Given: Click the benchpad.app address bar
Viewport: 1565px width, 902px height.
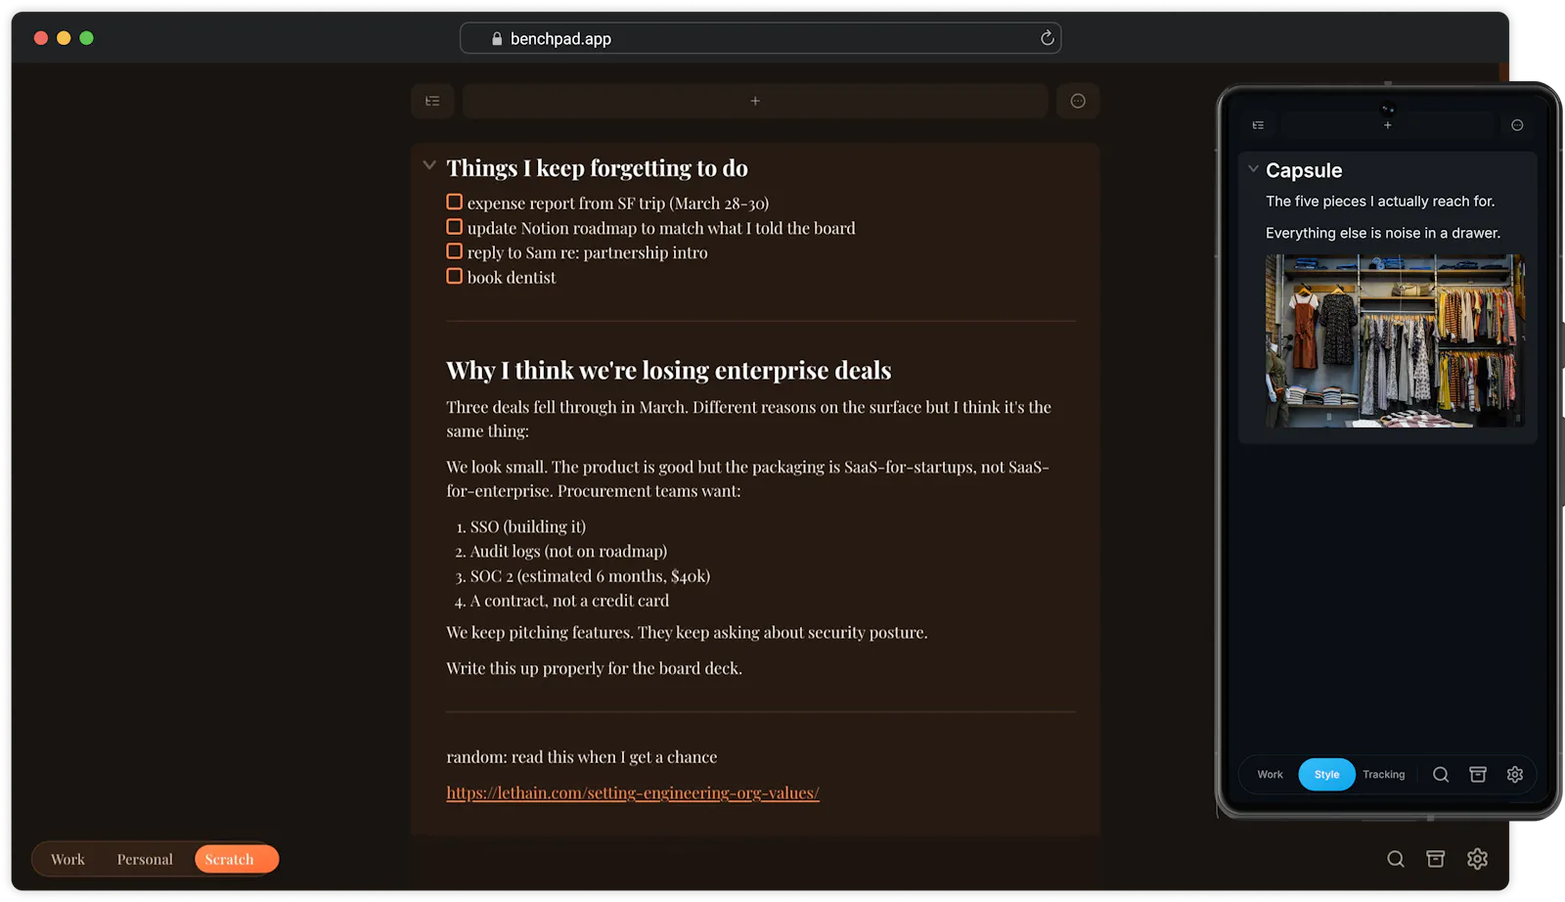Looking at the screenshot, I should [760, 38].
